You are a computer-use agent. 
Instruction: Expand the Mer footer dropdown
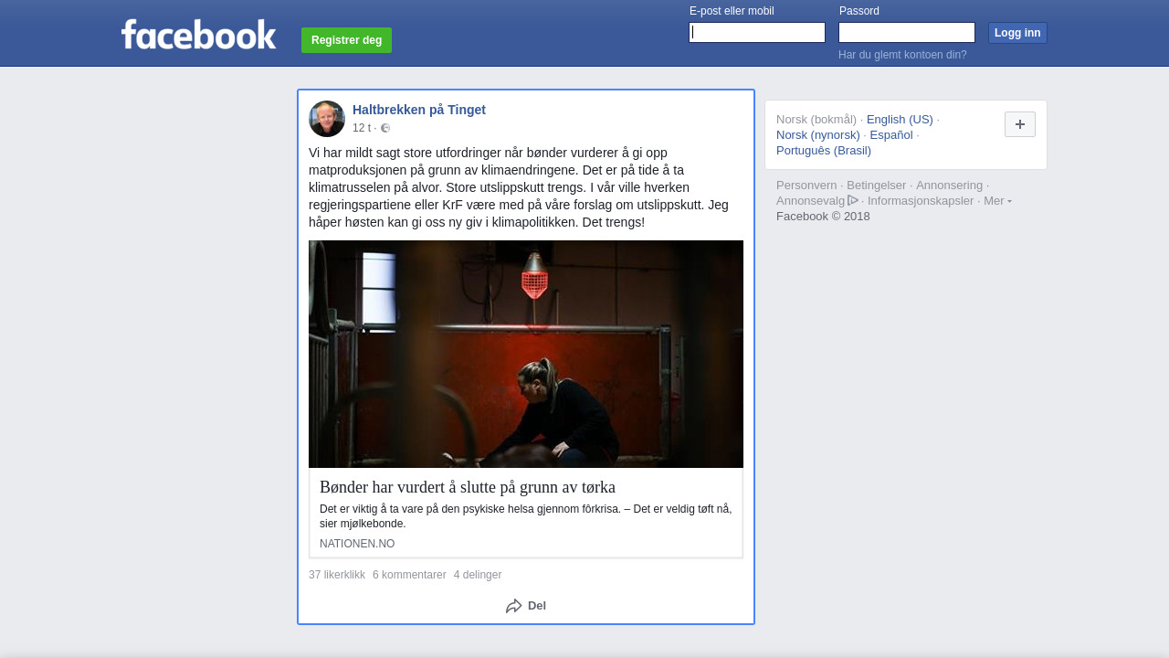pos(997,201)
